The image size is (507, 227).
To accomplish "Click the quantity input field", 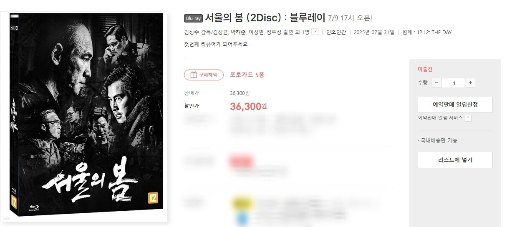I will (454, 83).
